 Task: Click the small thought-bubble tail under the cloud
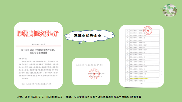(80, 42)
